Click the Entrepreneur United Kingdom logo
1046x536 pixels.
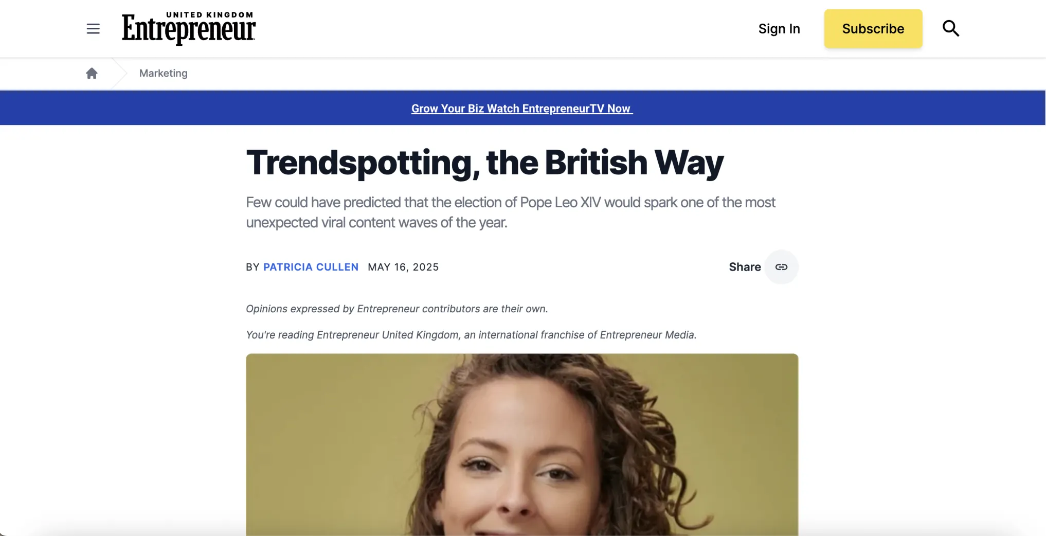(188, 28)
